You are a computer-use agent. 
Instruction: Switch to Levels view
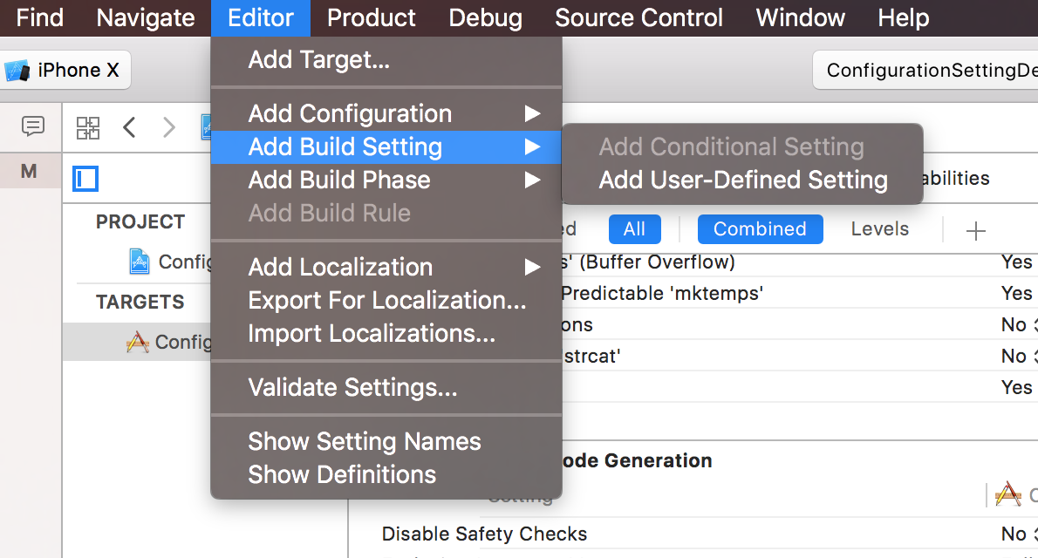(880, 229)
